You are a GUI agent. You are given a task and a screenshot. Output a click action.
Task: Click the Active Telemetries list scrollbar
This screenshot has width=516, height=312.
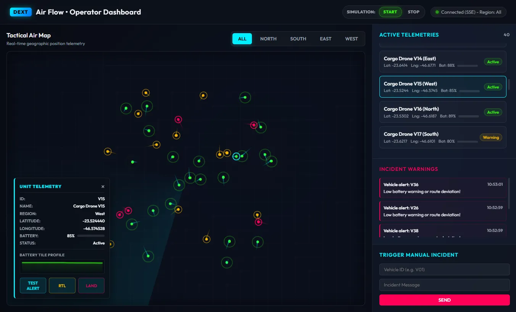click(x=509, y=85)
